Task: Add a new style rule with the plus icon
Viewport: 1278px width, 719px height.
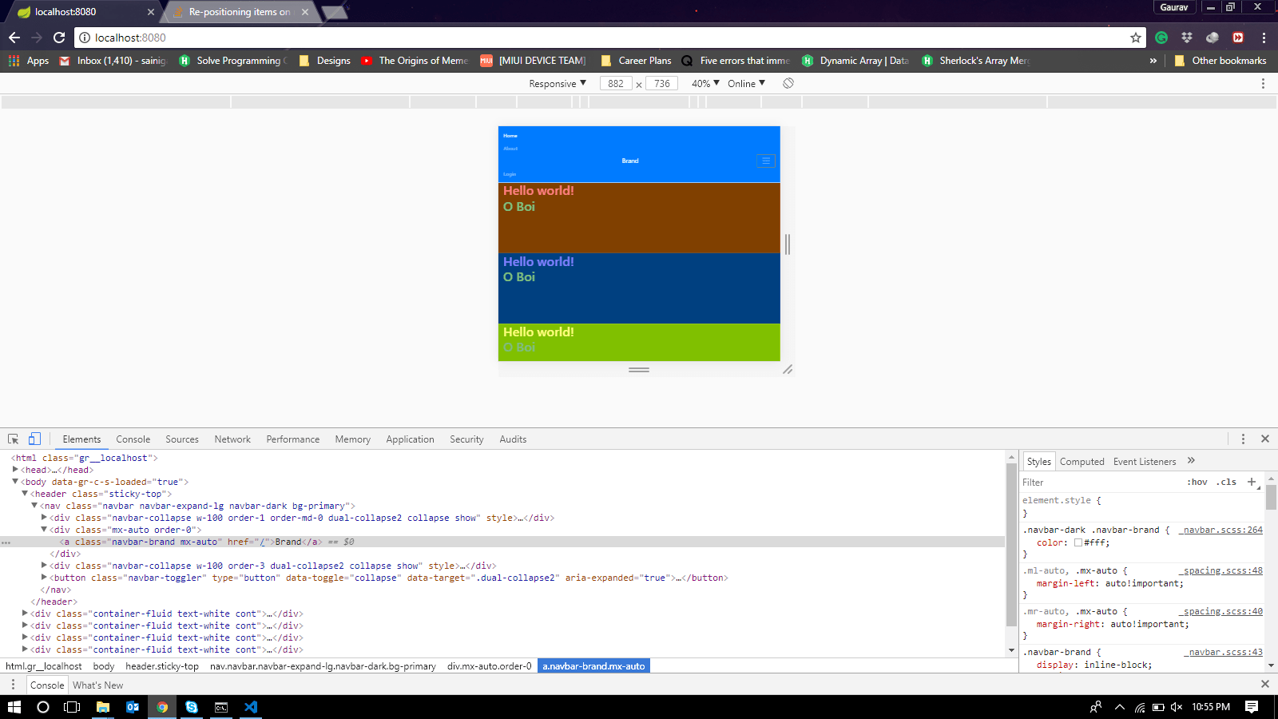Action: 1251,482
